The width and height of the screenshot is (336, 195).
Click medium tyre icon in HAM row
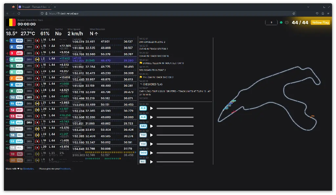pos(37,59)
